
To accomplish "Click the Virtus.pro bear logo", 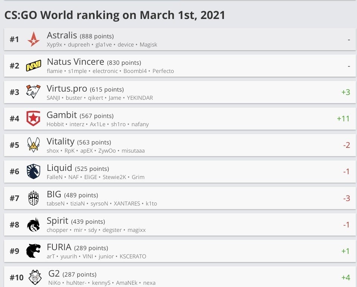I will (x=33, y=92).
